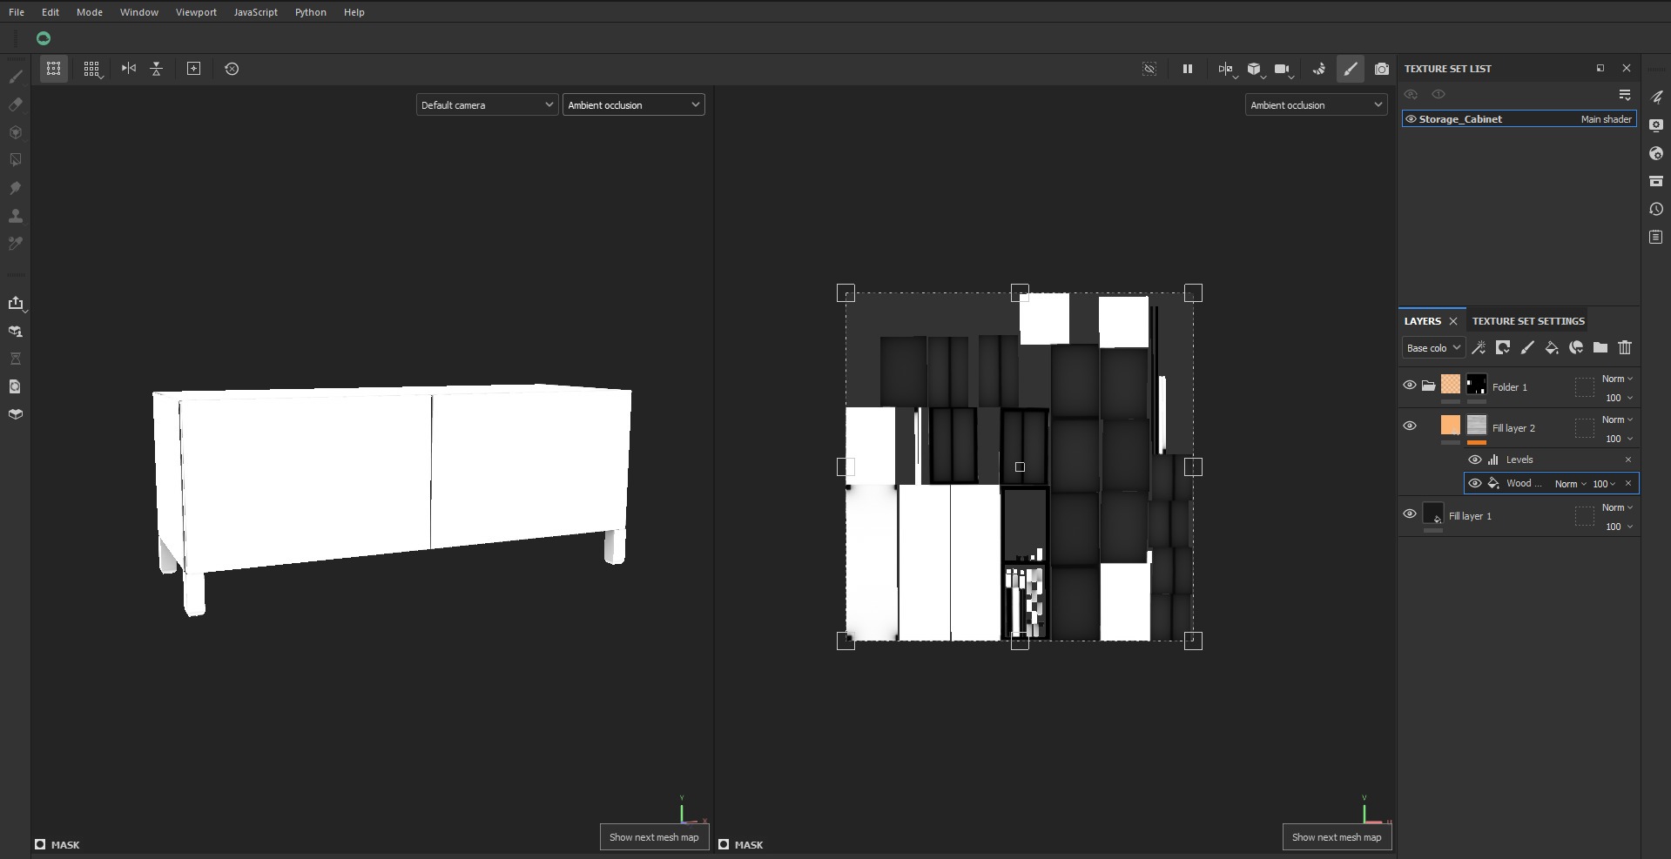1671x859 pixels.
Task: Open the Base color channel dropdown
Action: point(1432,348)
